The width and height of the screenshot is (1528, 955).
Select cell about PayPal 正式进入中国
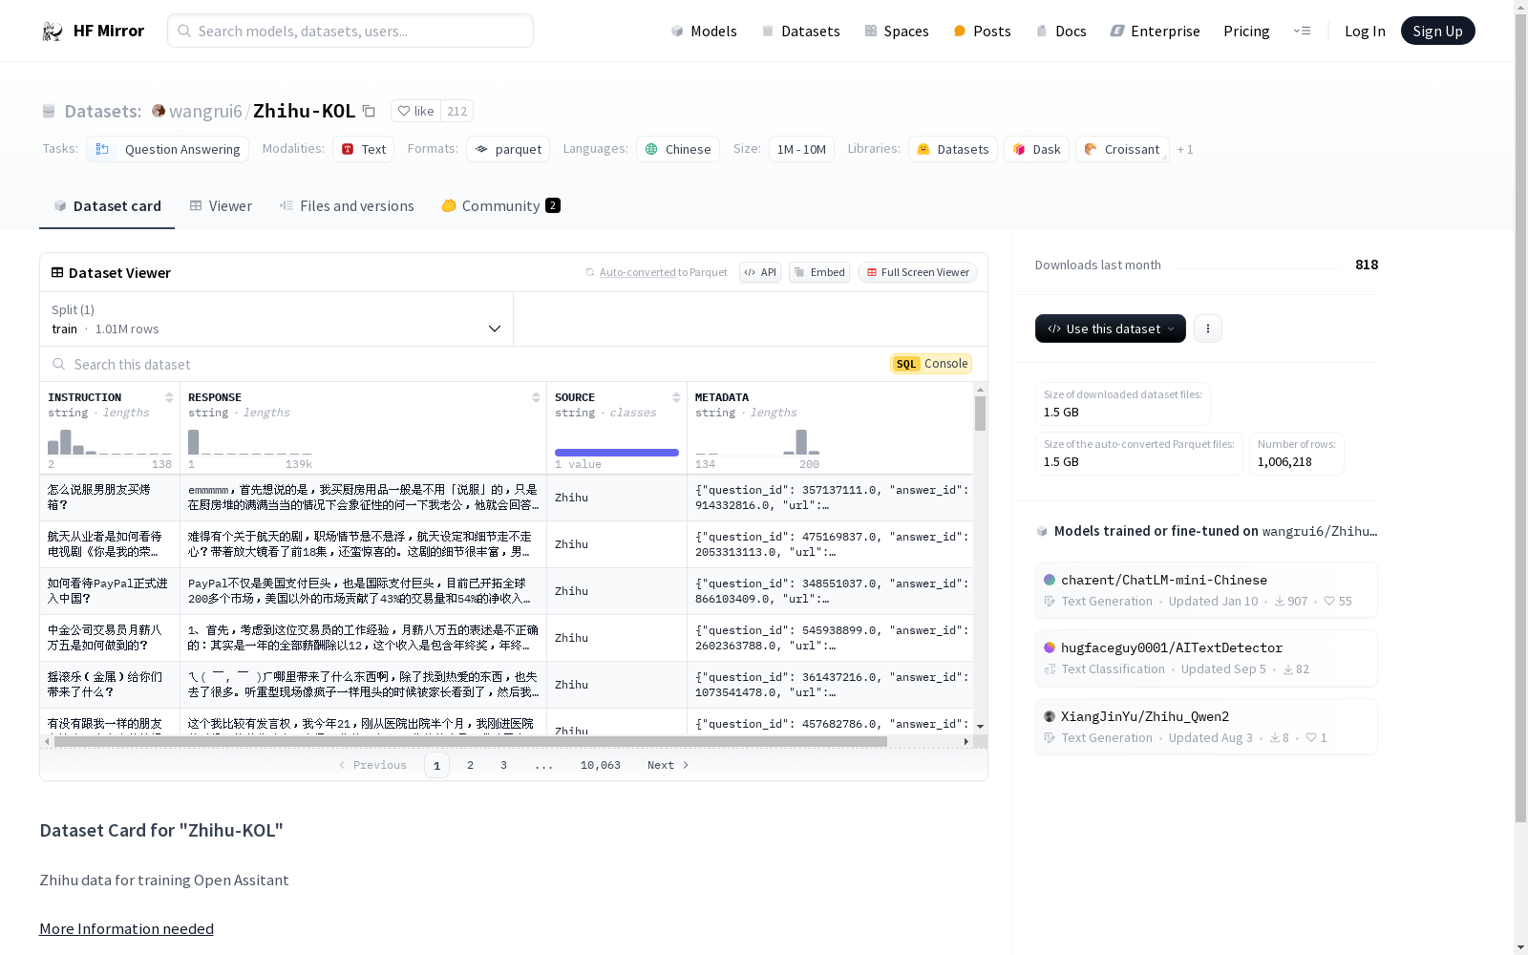[x=110, y=591]
